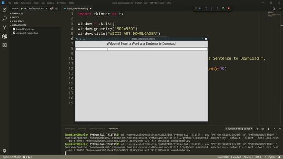Kill the terminal with trash icon
Screen dimensions: 283x159
[268, 129]
